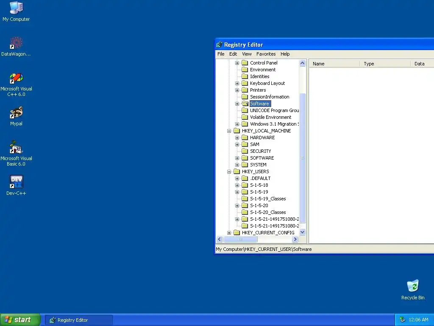Click the Identities folder icon

click(245, 76)
